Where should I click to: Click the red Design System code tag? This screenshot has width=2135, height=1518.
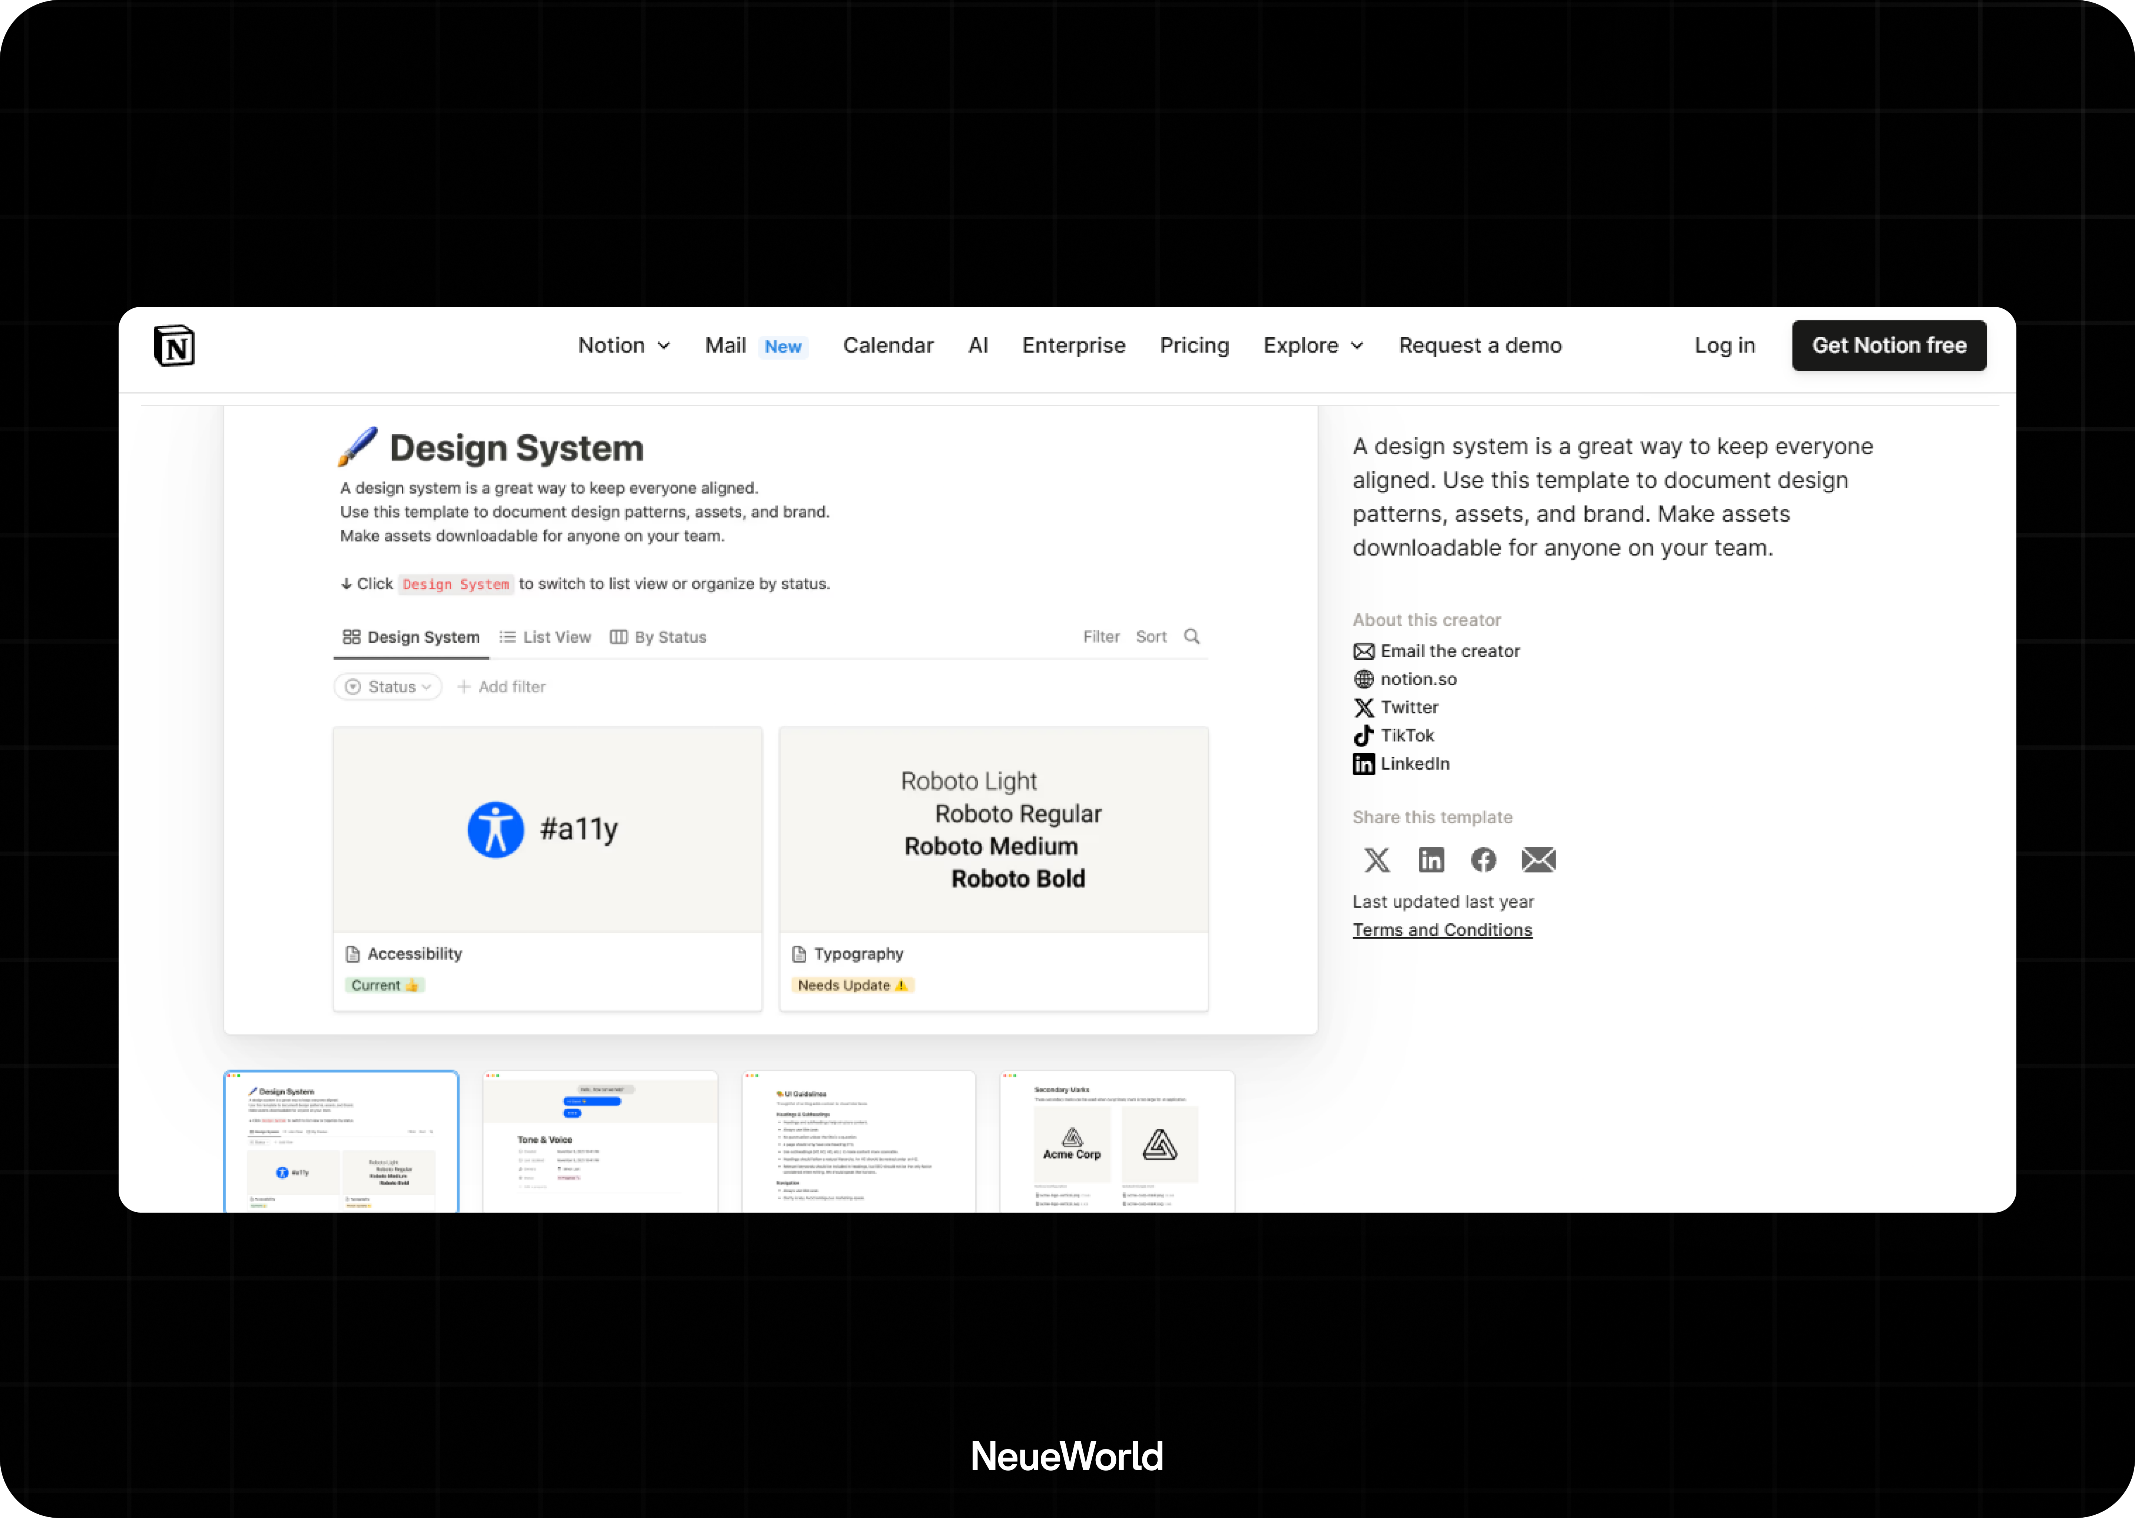click(x=456, y=584)
